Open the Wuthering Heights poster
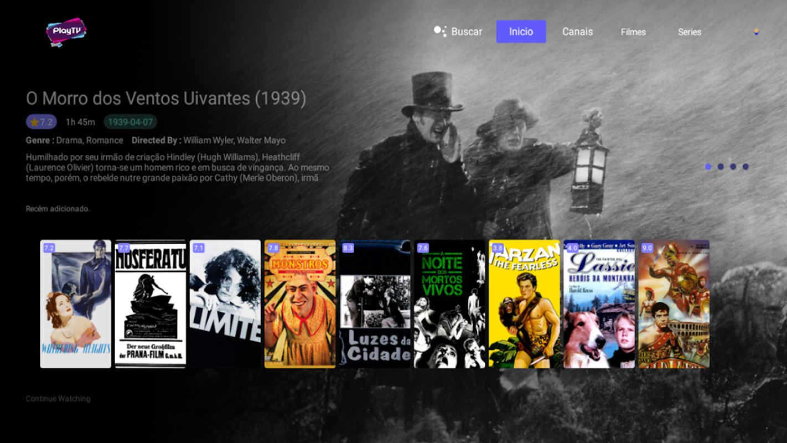The height and width of the screenshot is (443, 787). tap(76, 304)
